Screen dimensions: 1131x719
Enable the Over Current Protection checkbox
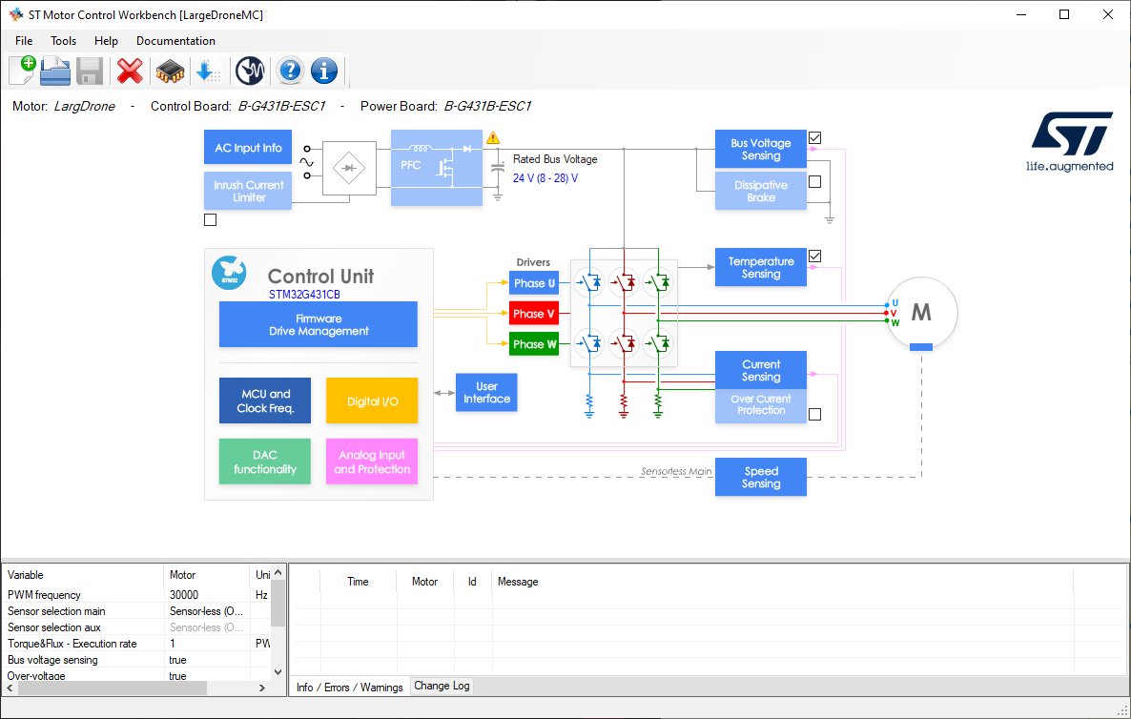point(815,415)
